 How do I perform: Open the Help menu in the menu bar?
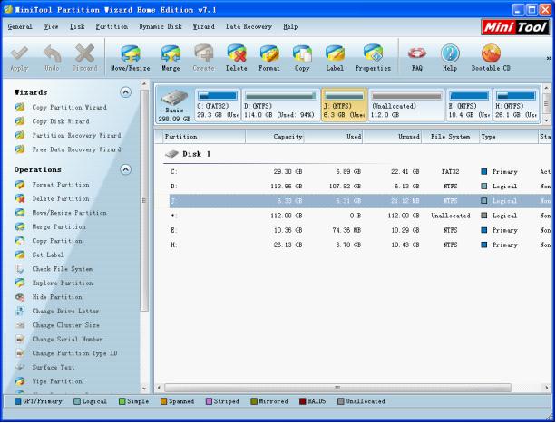coord(290,26)
